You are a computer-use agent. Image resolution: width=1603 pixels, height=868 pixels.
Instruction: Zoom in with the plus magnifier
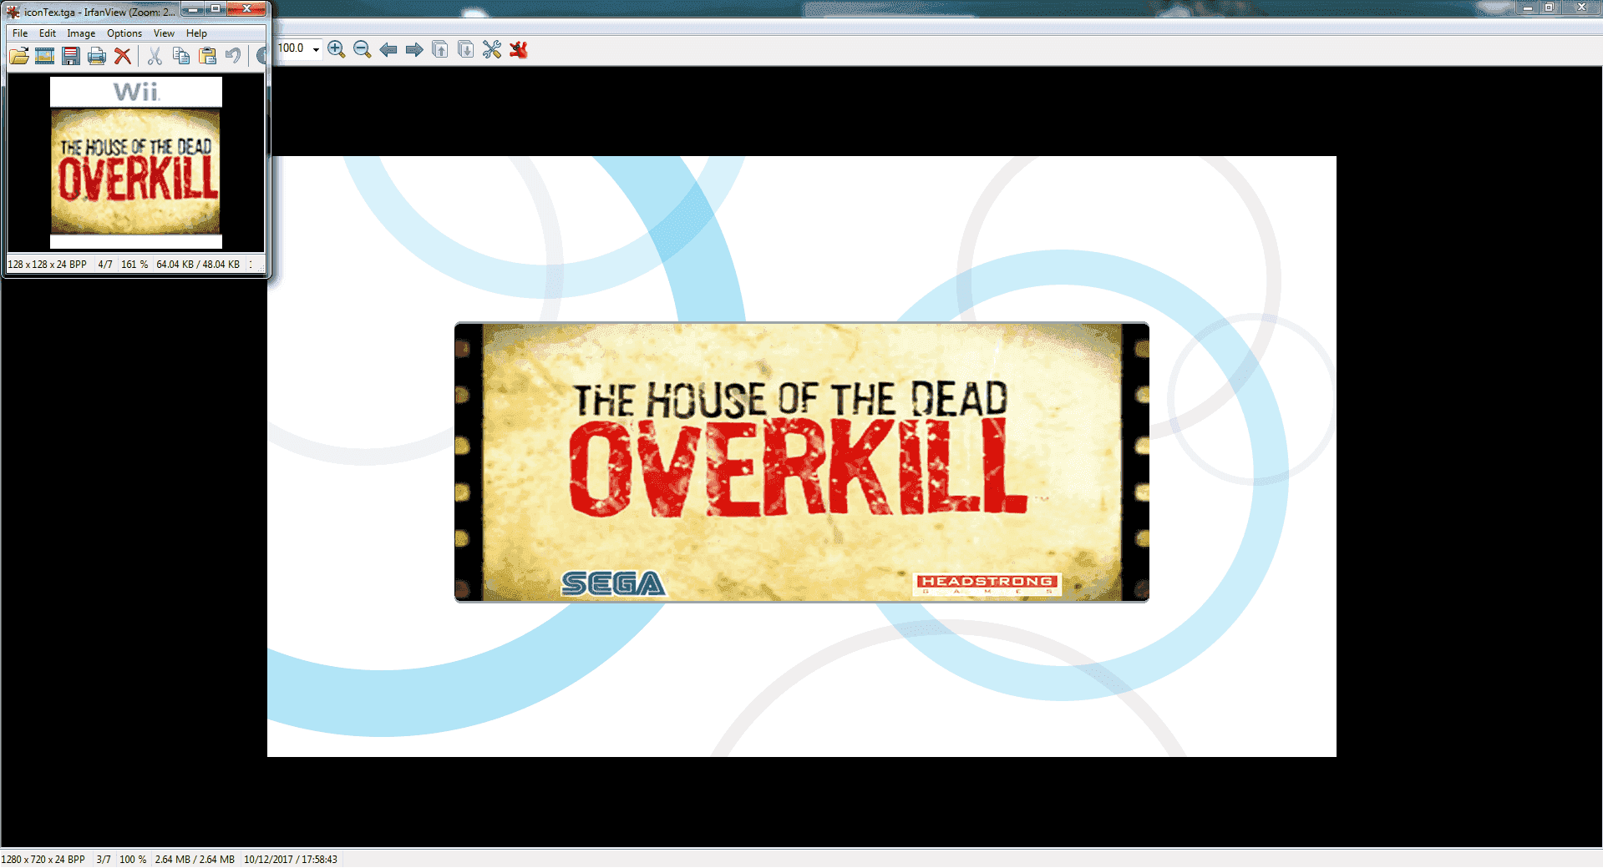pos(336,49)
